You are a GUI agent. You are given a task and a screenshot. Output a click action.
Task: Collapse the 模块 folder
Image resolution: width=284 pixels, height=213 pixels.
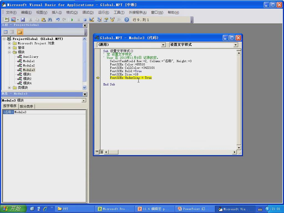click(x=9, y=52)
